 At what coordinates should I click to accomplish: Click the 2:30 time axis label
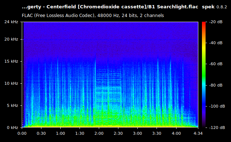(x=118, y=133)
